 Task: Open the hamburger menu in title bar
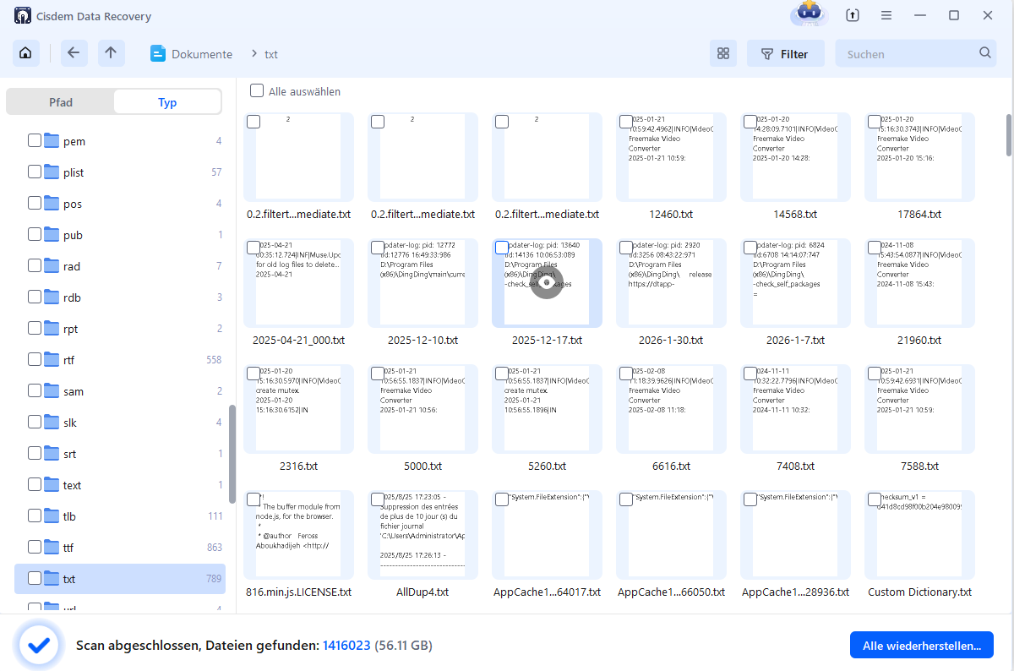coord(886,15)
